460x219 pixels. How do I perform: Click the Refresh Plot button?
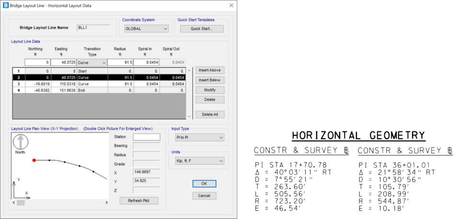pyautogui.click(x=138, y=201)
